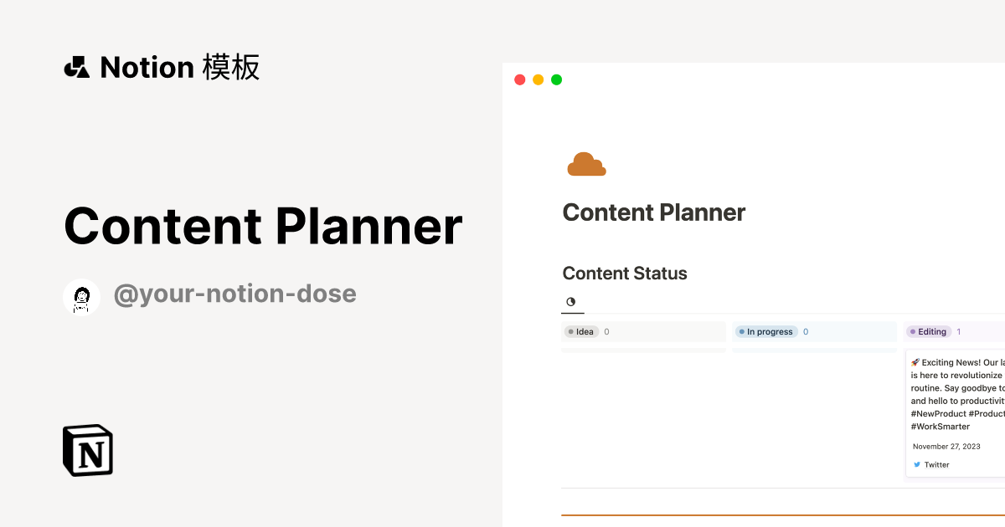Click the your-notion-dose avatar image

tap(82, 297)
